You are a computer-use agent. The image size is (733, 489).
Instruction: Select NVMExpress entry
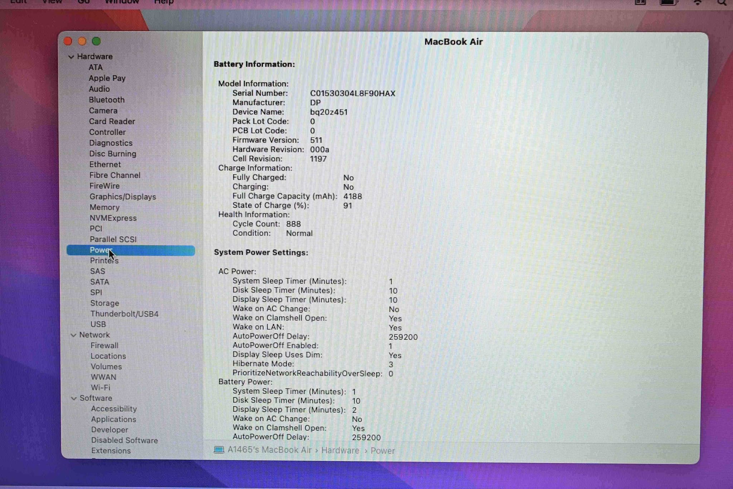[x=113, y=218]
